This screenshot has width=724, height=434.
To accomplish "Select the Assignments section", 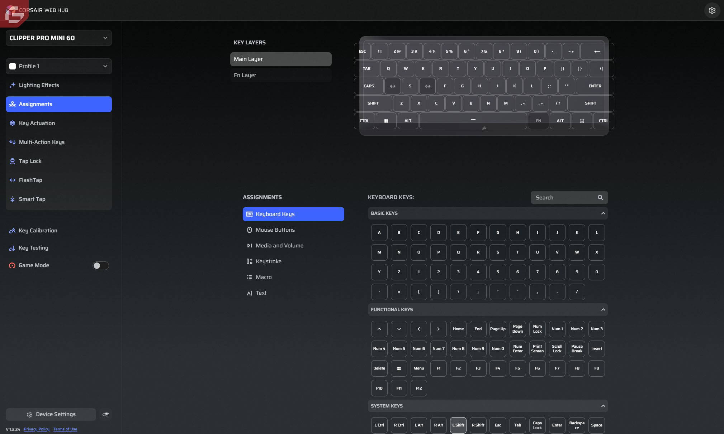I will coord(59,104).
